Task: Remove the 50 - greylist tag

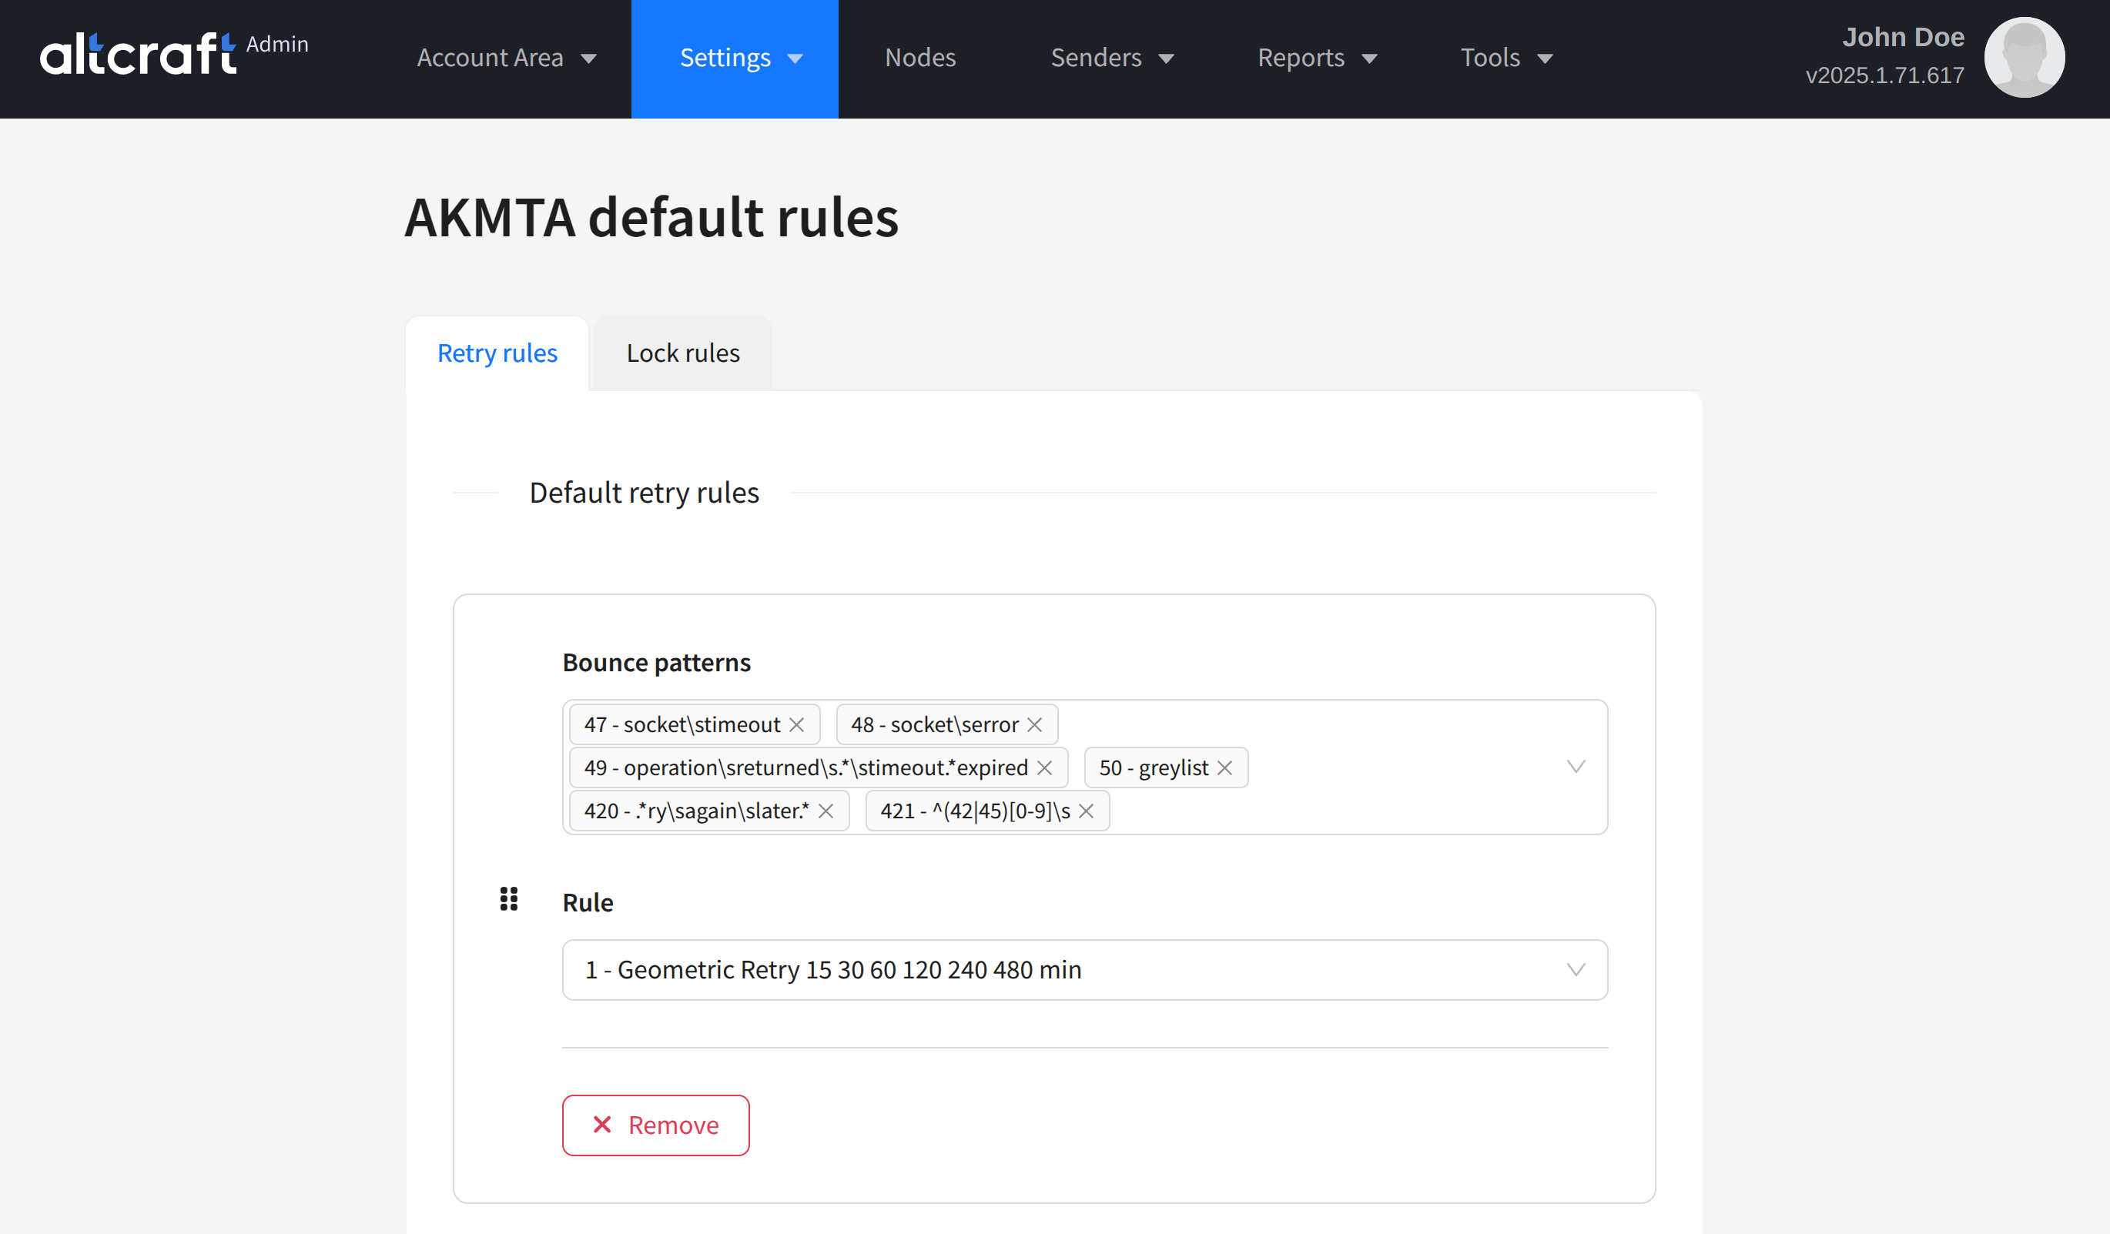Action: click(x=1224, y=767)
